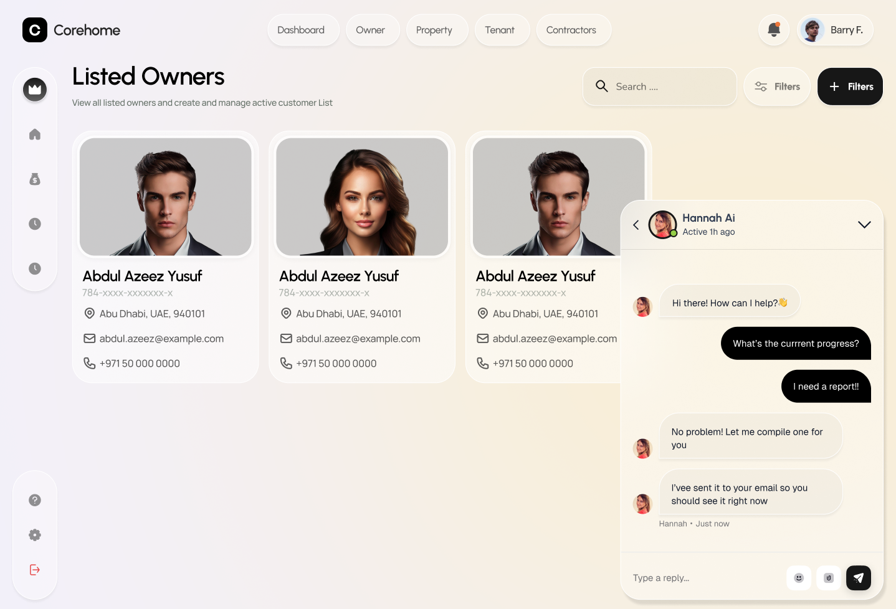Open the Barry F. profile menu
Viewport: 896px width, 609px height.
(835, 30)
